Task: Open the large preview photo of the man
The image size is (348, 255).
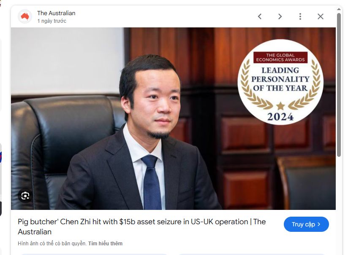Action: tap(173, 118)
